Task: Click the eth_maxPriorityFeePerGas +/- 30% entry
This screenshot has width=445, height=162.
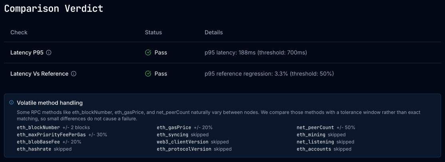Action: (x=62, y=134)
